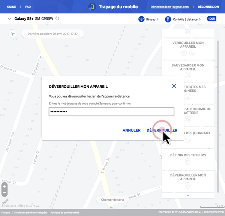The image size is (225, 216).
Task: Click the shield icon under Définir des tuteurs
Action: [188, 162]
